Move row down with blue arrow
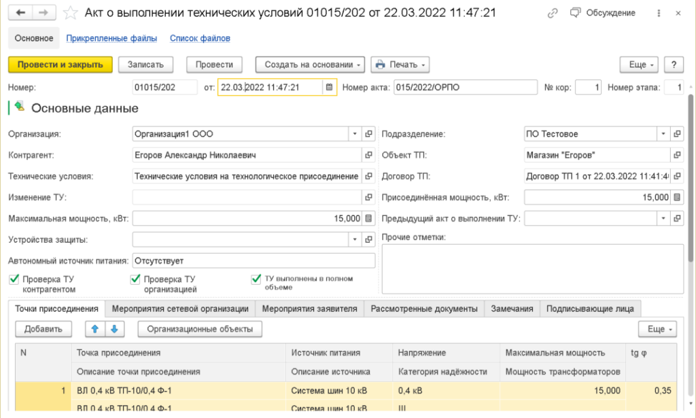This screenshot has width=696, height=418. (x=114, y=329)
